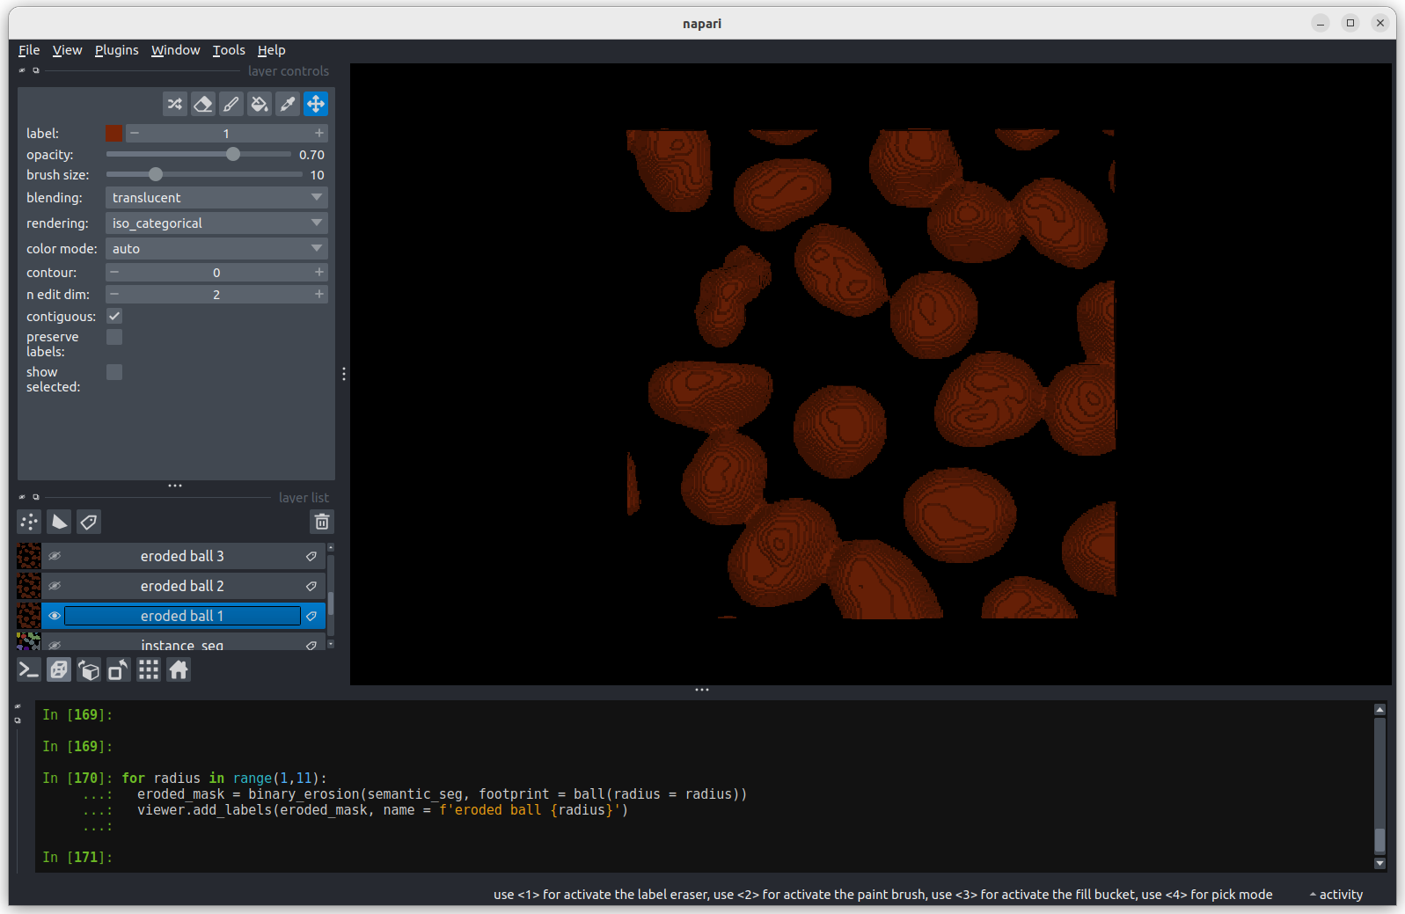Image resolution: width=1405 pixels, height=914 pixels.
Task: Open the View menu
Action: (67, 50)
